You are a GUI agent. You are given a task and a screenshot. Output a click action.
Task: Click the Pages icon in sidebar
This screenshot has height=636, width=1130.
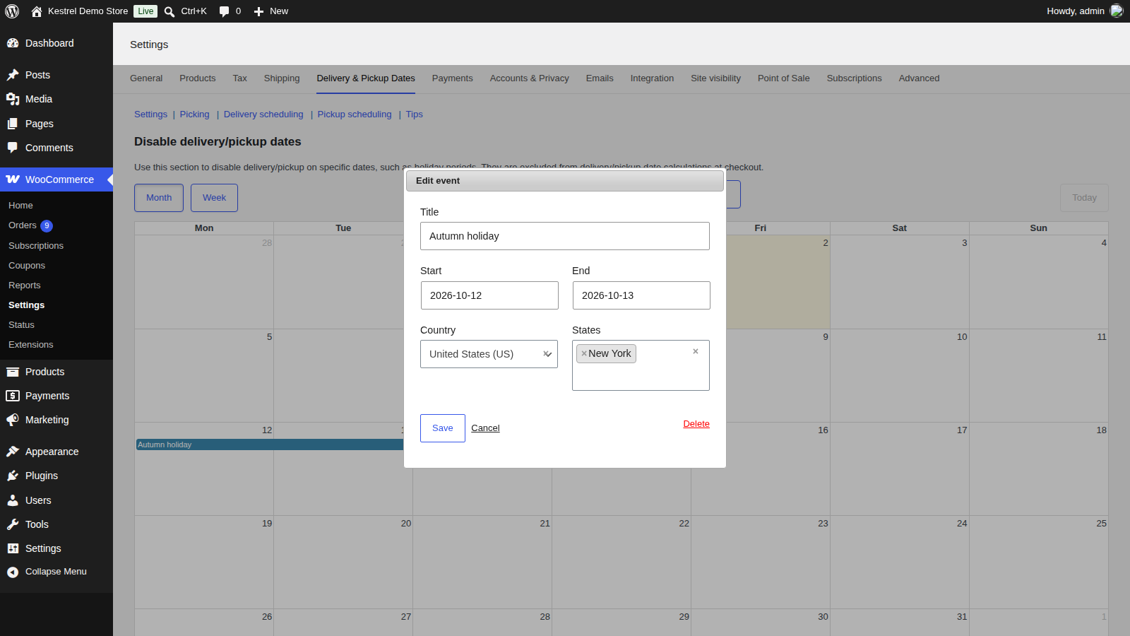tap(13, 124)
